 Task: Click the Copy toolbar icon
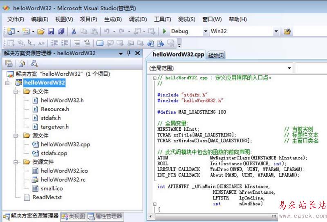(x=84, y=31)
